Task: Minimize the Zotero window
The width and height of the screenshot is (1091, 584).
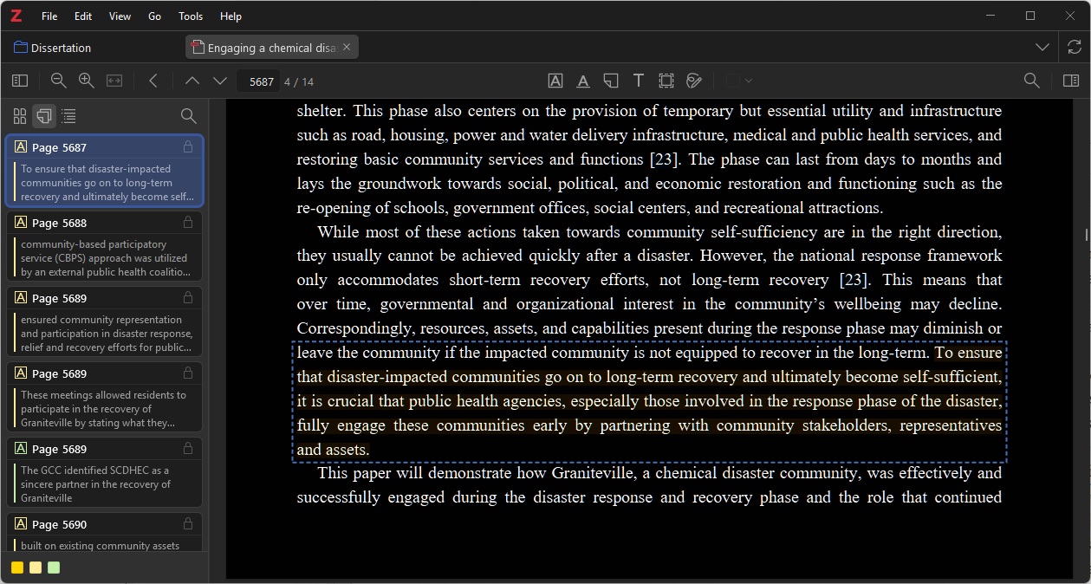Action: pos(990,16)
